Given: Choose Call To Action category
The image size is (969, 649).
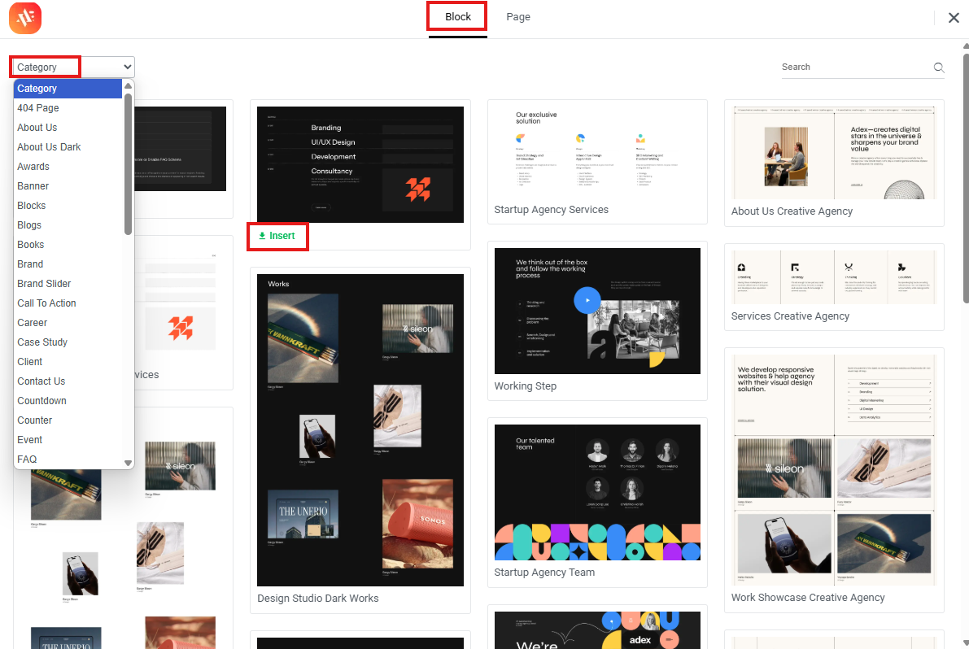Looking at the screenshot, I should pyautogui.click(x=68, y=303).
